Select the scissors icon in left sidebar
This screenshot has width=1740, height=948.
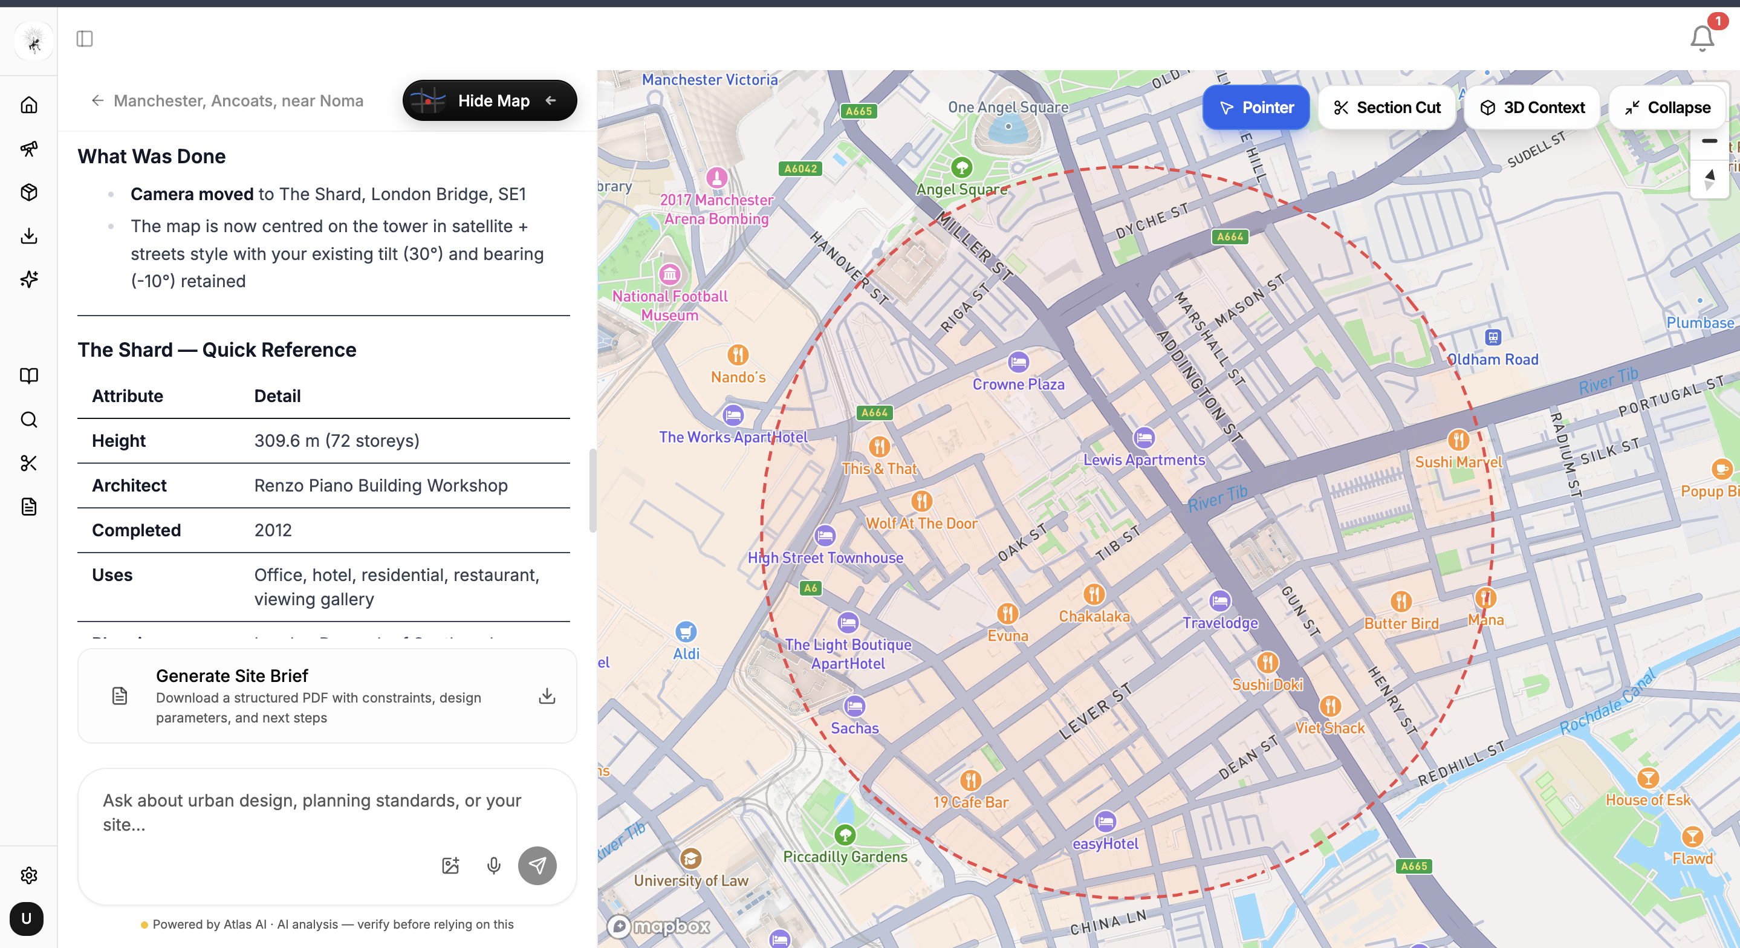tap(28, 463)
